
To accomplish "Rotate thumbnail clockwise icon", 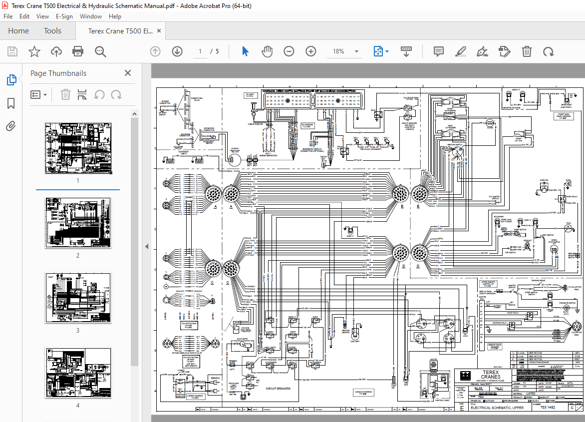I will pyautogui.click(x=116, y=95).
